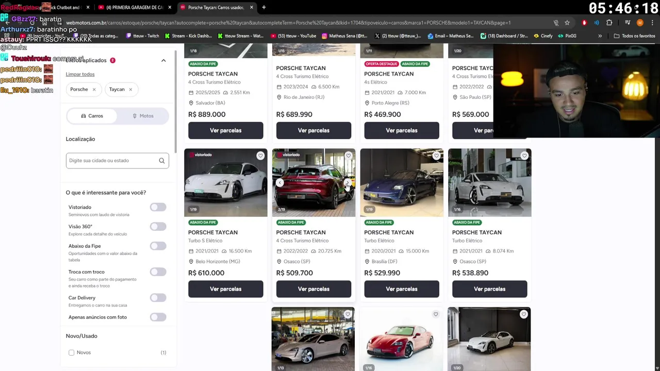Open tteuw - YouTube bookmark
660x371 pixels.
point(293,36)
